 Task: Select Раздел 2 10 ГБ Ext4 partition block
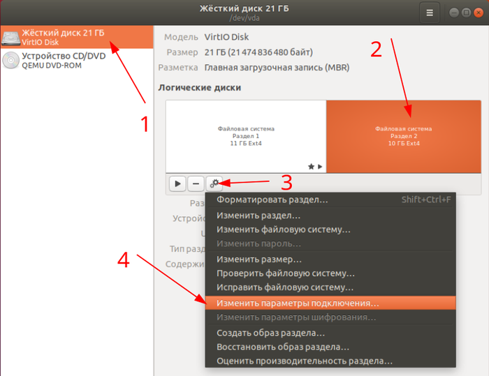[403, 136]
